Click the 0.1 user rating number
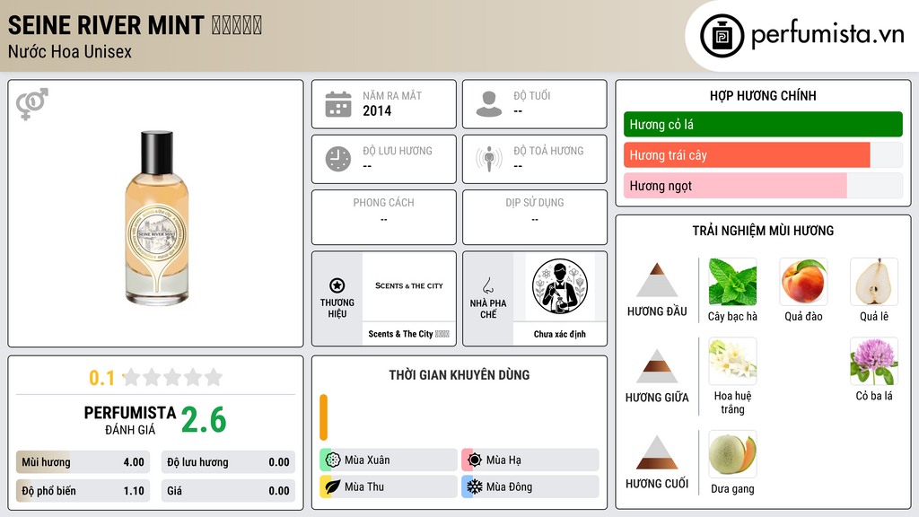 (x=101, y=378)
